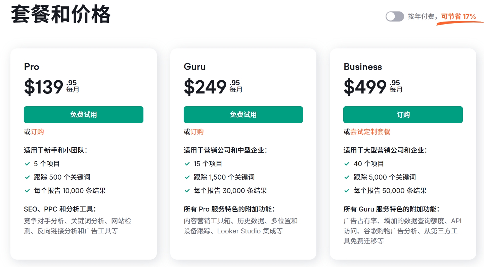Click the text 每个报告 50,000 条结果
The width and height of the screenshot is (484, 267).
point(390,191)
